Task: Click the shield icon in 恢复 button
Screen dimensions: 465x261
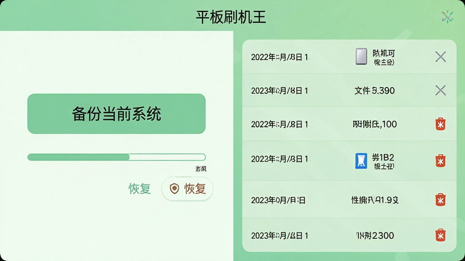Action: [x=174, y=188]
